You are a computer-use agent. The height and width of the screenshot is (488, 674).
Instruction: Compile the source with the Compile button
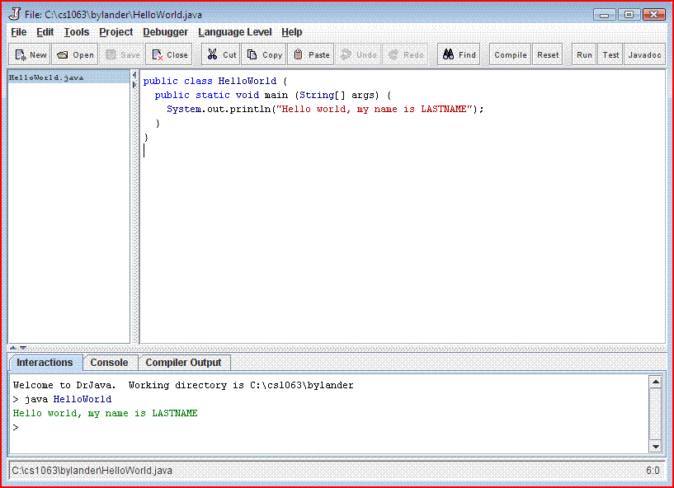point(510,54)
